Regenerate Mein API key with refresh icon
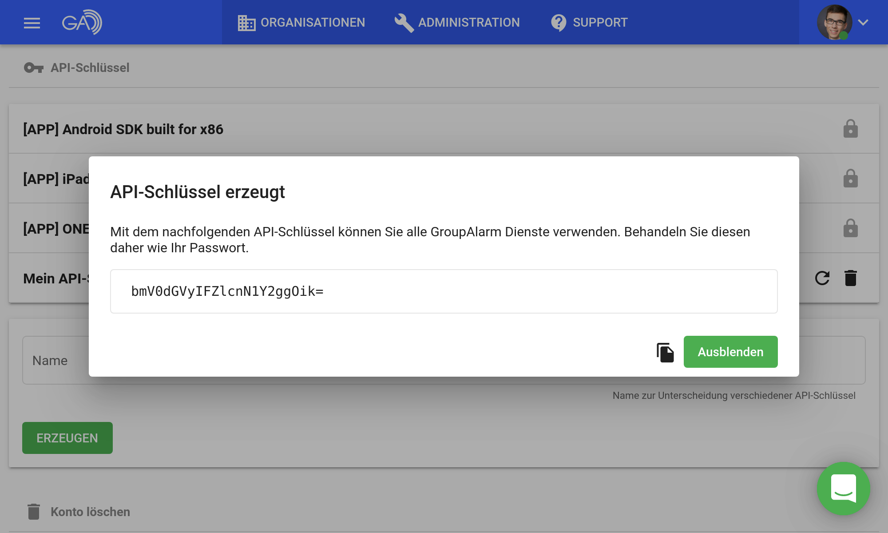888x533 pixels. tap(822, 278)
